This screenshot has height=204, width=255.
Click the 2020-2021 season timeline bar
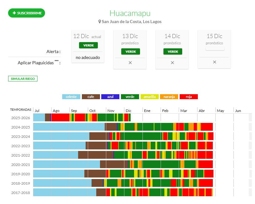click(123, 164)
